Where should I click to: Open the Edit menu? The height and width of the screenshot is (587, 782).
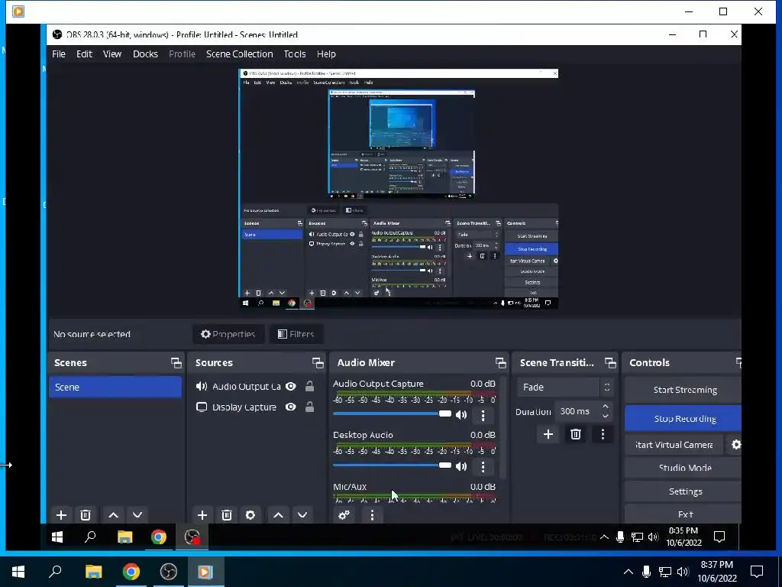click(84, 54)
